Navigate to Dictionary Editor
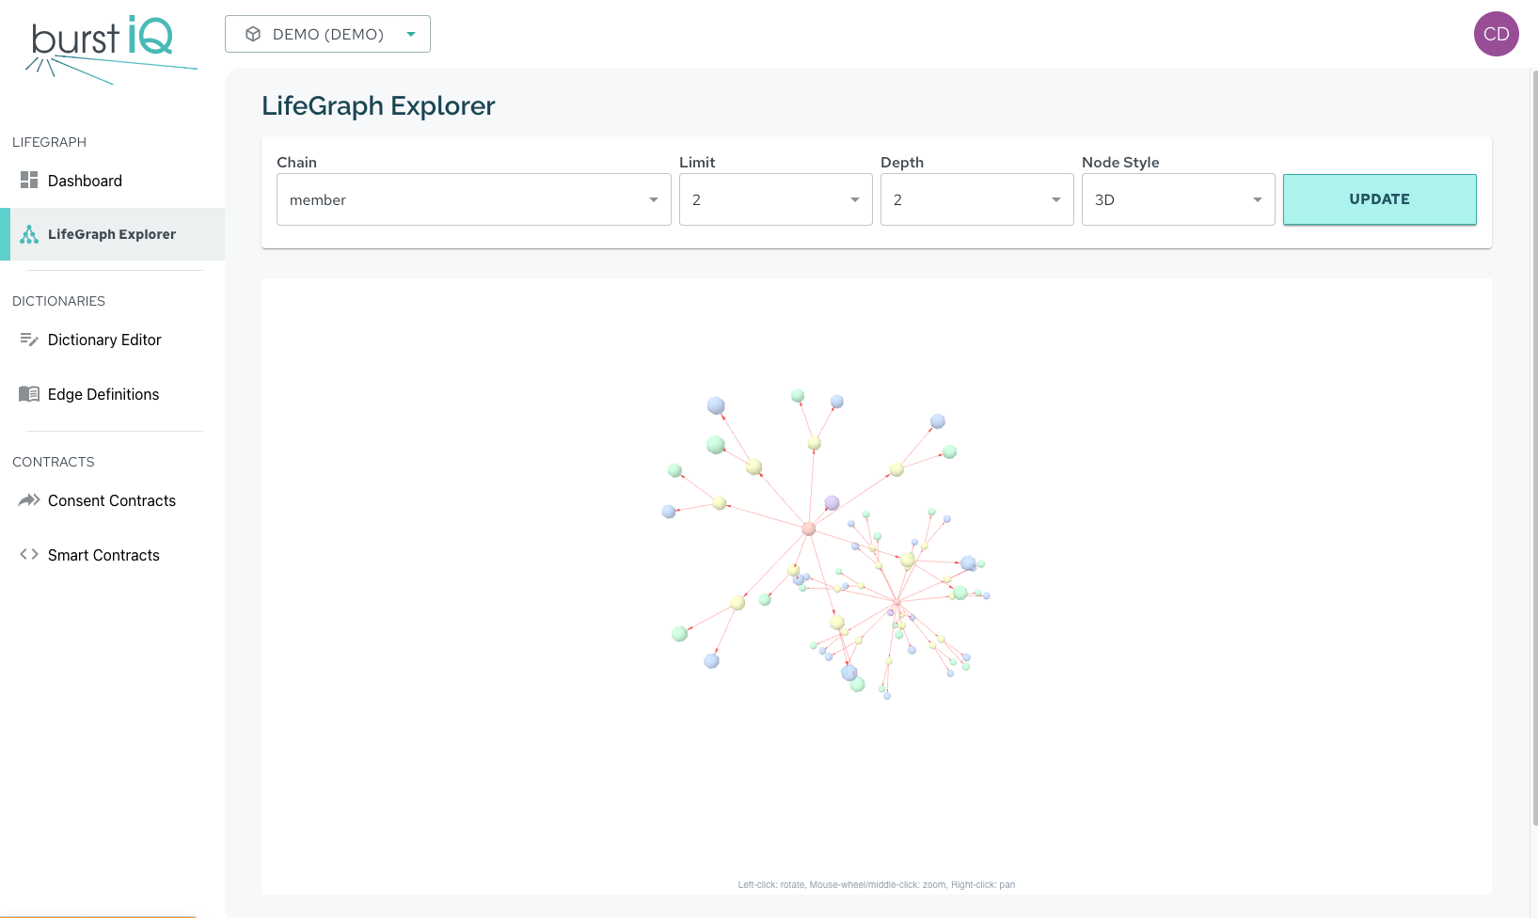The image size is (1538, 918). click(104, 339)
